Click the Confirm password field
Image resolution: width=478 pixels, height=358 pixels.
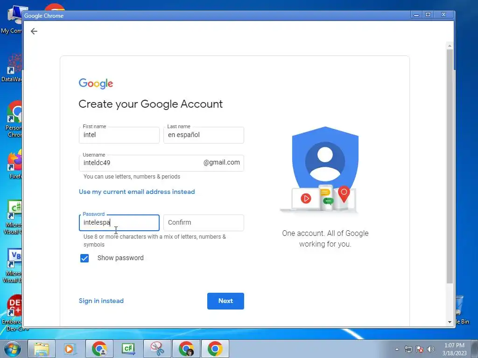click(x=204, y=222)
